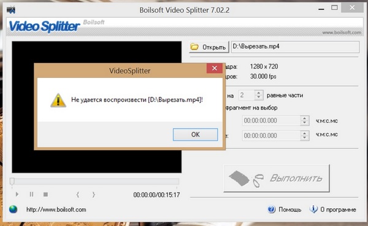
Task: Minimize the Boilsoft Video Splitter window
Action: 321,9
